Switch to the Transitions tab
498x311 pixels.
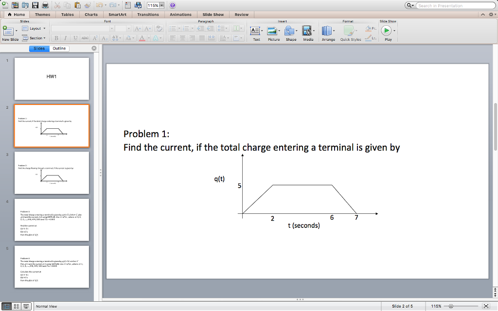148,15
